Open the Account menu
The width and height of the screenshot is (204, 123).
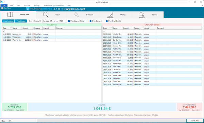point(27,5)
